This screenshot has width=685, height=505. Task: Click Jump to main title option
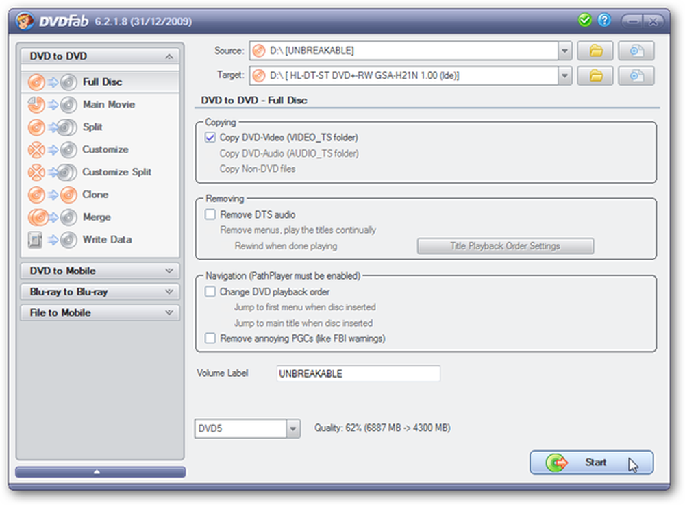click(x=303, y=323)
